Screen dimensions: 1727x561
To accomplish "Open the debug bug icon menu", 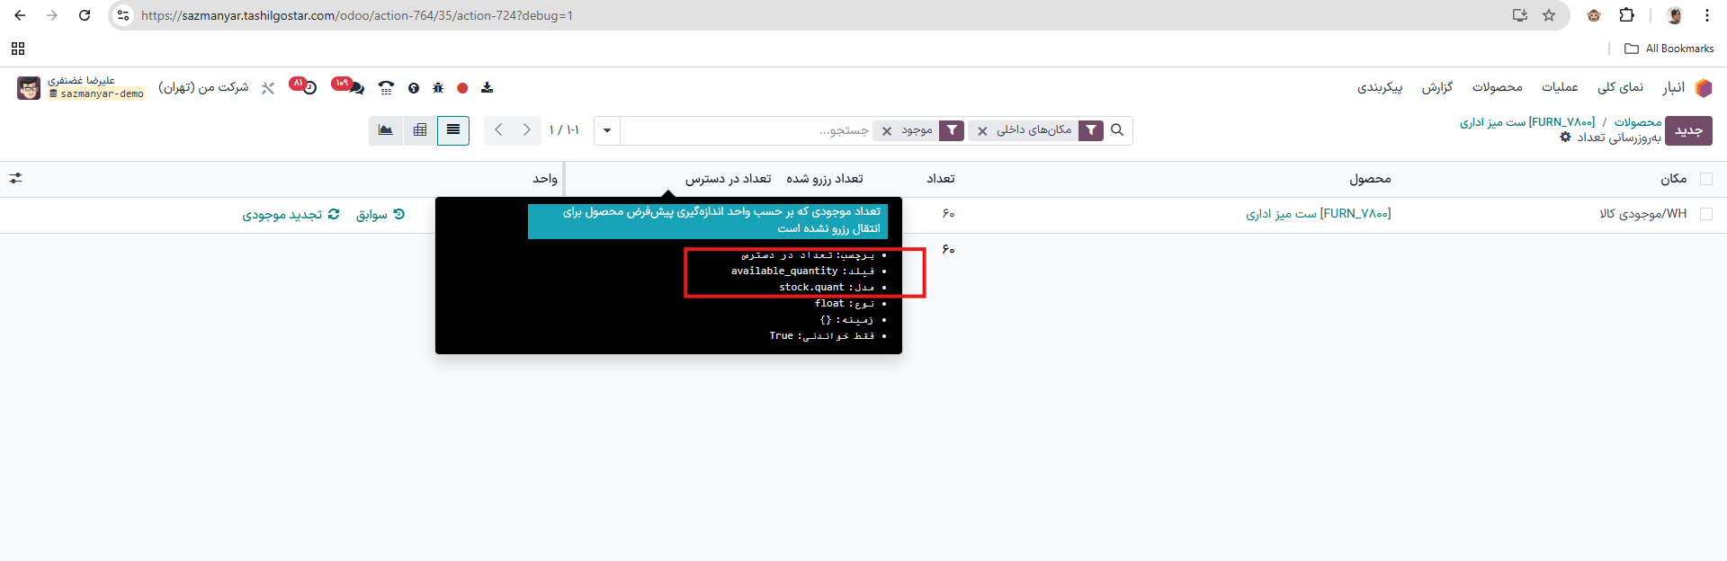I will click(x=438, y=88).
